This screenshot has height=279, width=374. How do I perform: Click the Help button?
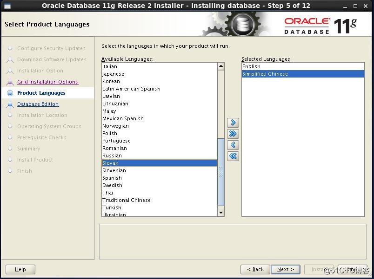point(20,269)
